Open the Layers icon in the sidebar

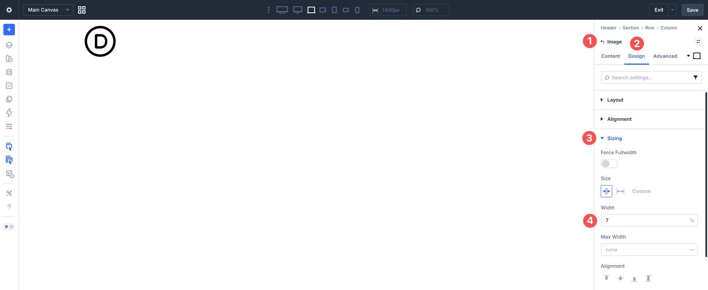[x=9, y=45]
